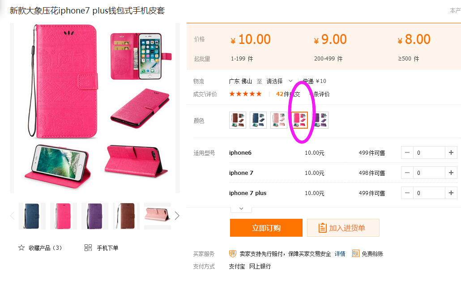Show previous thumbnails with left arrow
The width and height of the screenshot is (461, 282).
click(x=13, y=216)
